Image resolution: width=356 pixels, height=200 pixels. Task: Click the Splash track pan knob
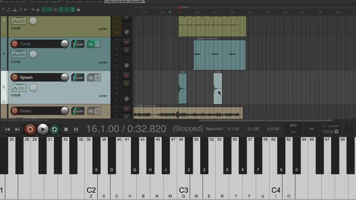click(x=33, y=88)
